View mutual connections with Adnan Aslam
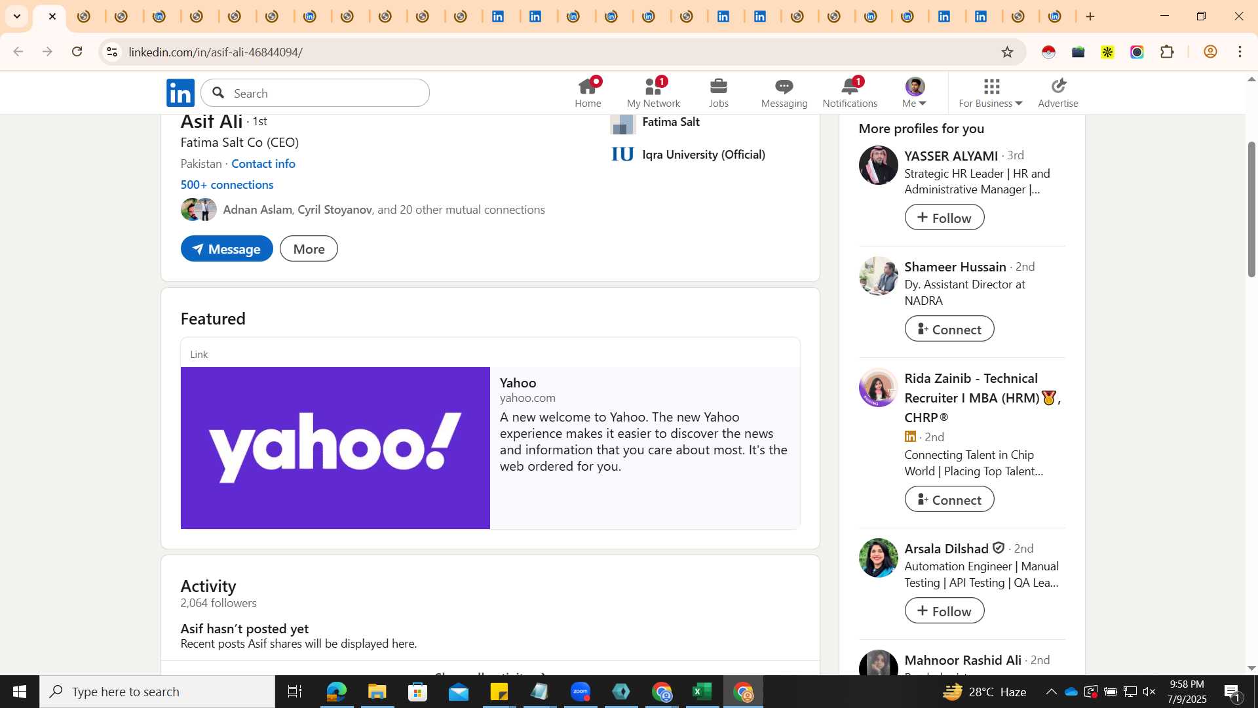1258x708 pixels. click(384, 210)
